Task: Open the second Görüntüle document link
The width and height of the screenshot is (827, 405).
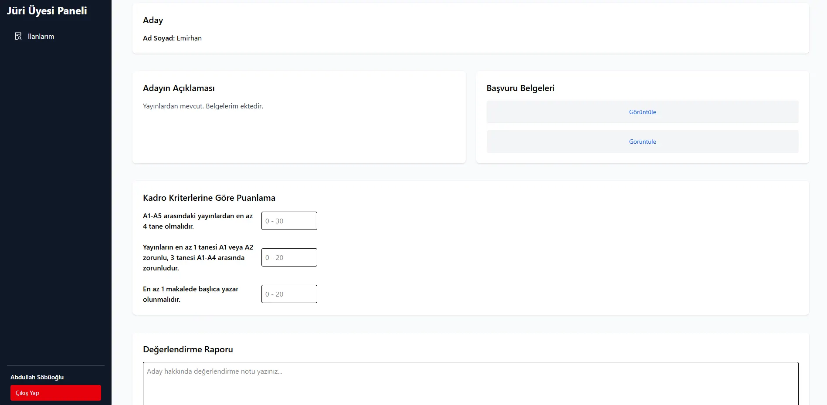Action: 642,142
